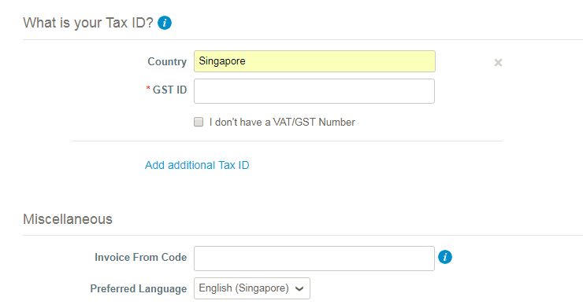
Task: Click the "I don't have a VAT/GST Number" label text
Action: (282, 122)
